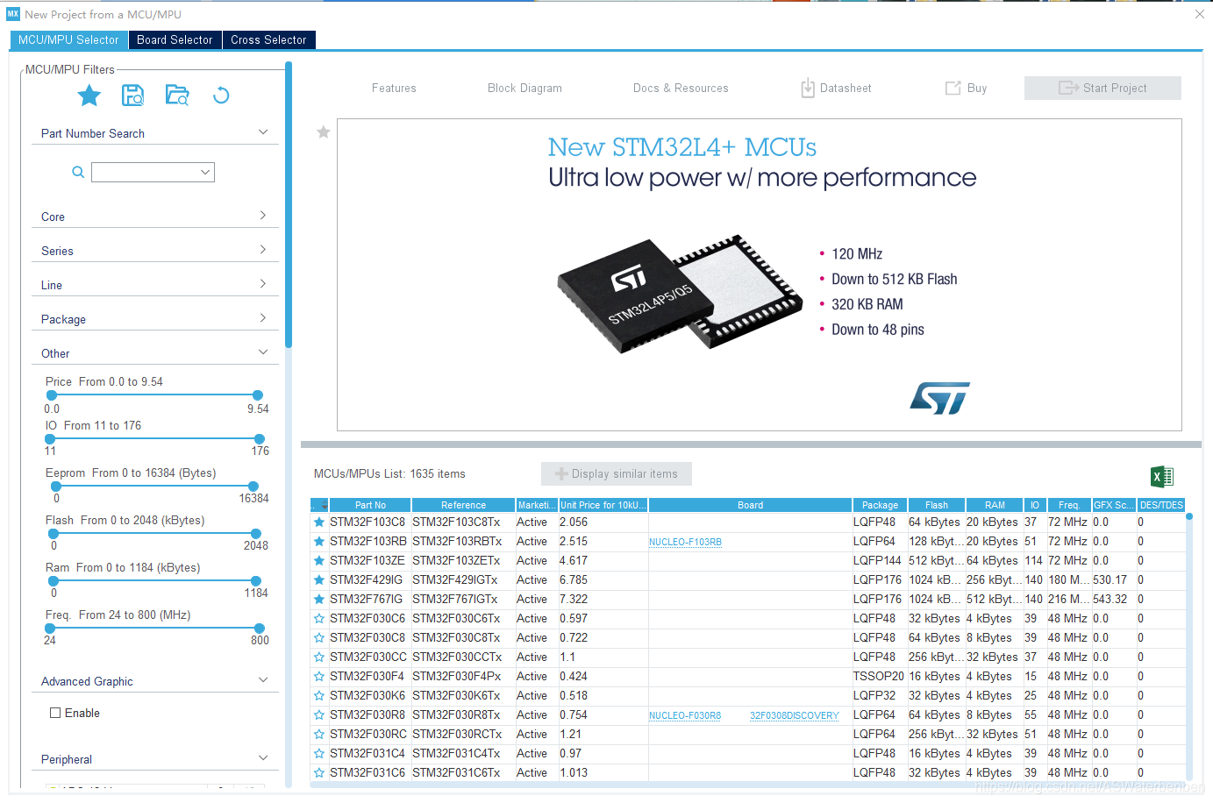Toggle favorite star for STM32F429IG
1213x803 pixels.
click(319, 580)
